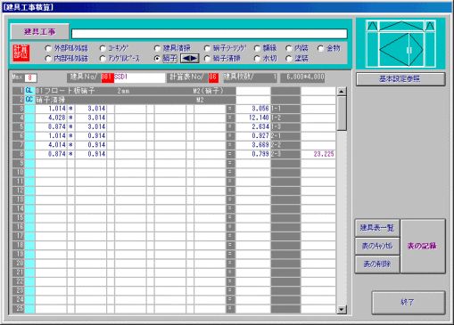Select the 塗装 radio option

[289, 59]
